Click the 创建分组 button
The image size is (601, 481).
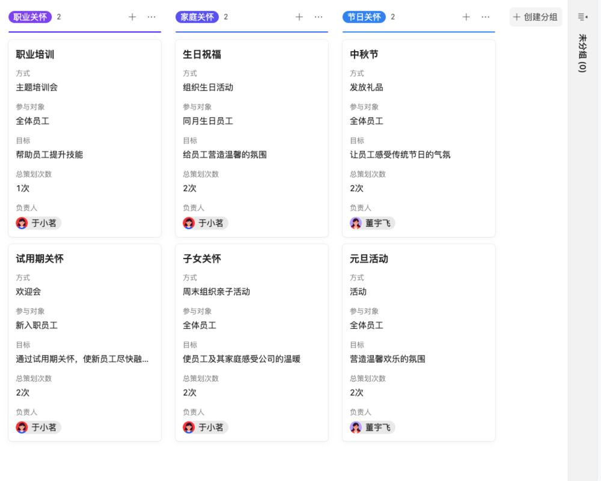(535, 17)
